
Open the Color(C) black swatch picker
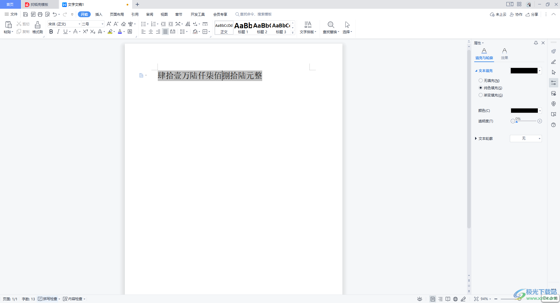tap(526, 111)
